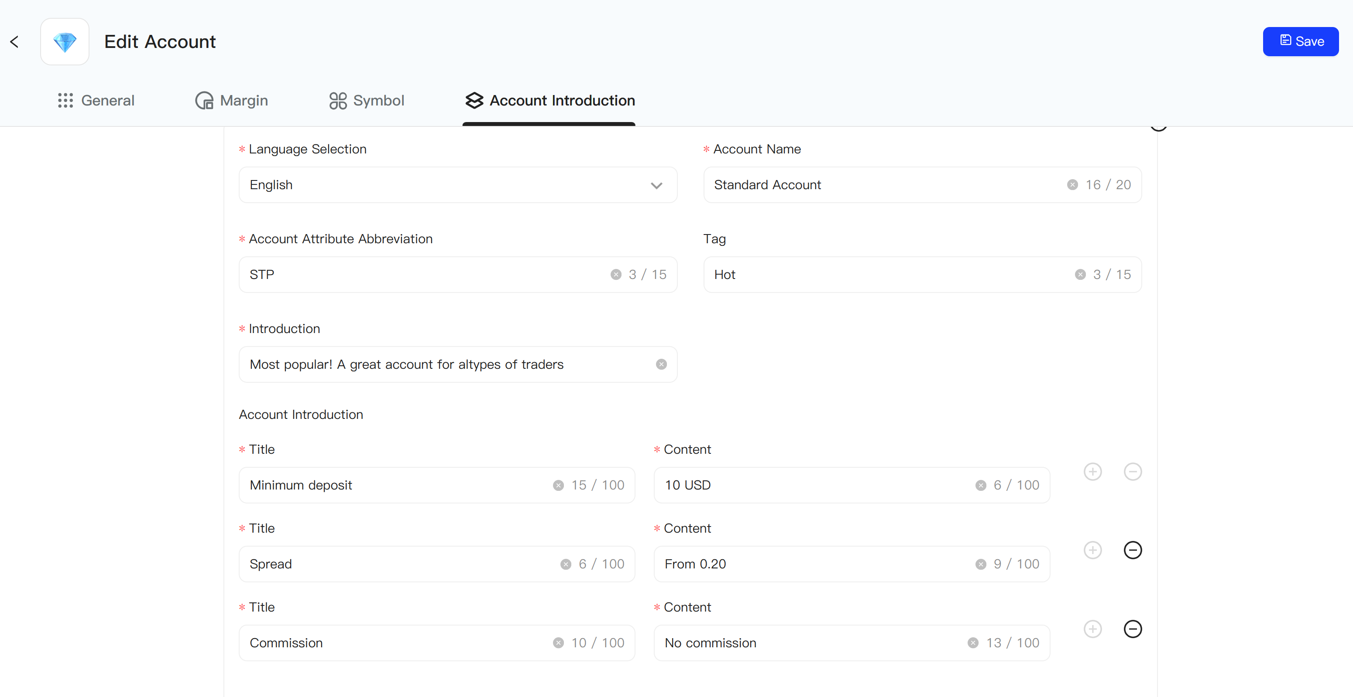Click the 'Edit Account' page title
The width and height of the screenshot is (1353, 697).
160,42
